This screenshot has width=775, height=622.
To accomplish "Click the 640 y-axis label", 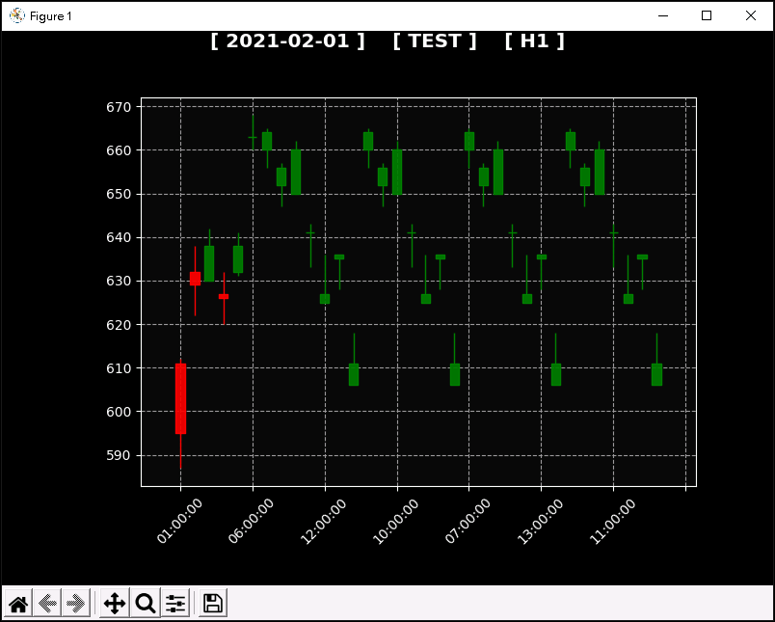I will tap(119, 238).
